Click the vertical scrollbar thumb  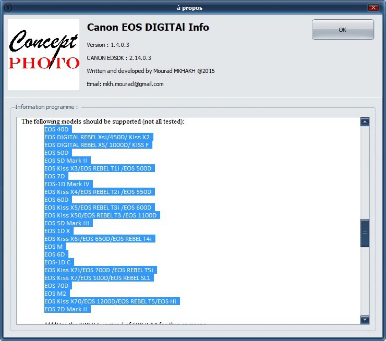pyautogui.click(x=365, y=233)
